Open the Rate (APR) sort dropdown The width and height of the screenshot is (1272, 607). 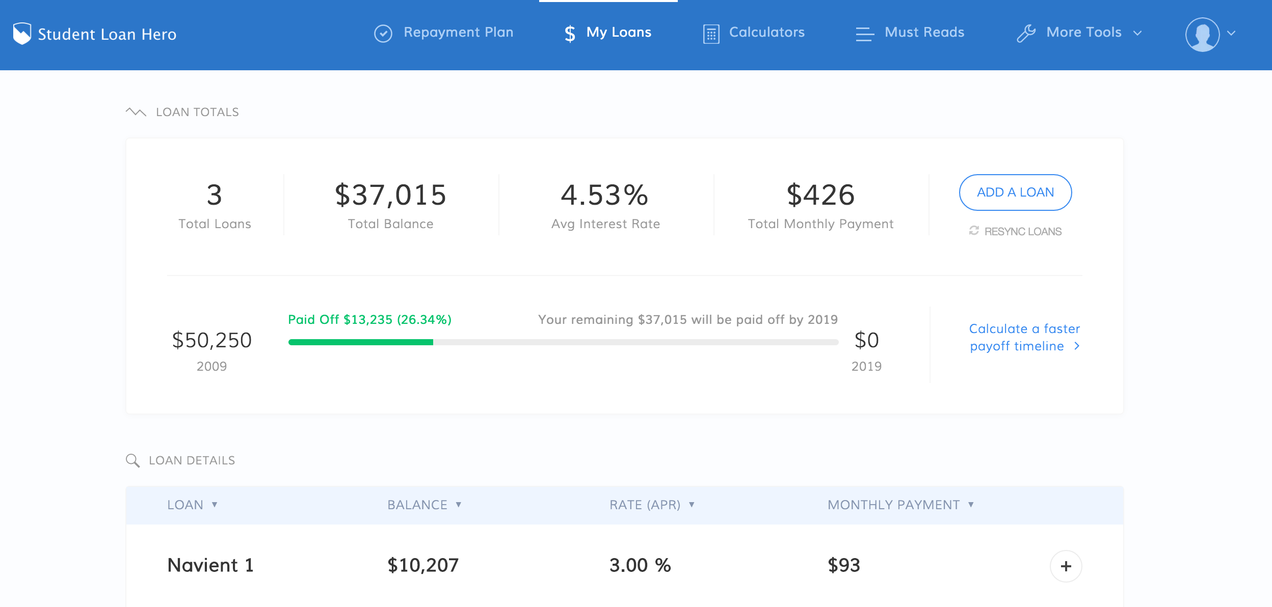tap(692, 505)
